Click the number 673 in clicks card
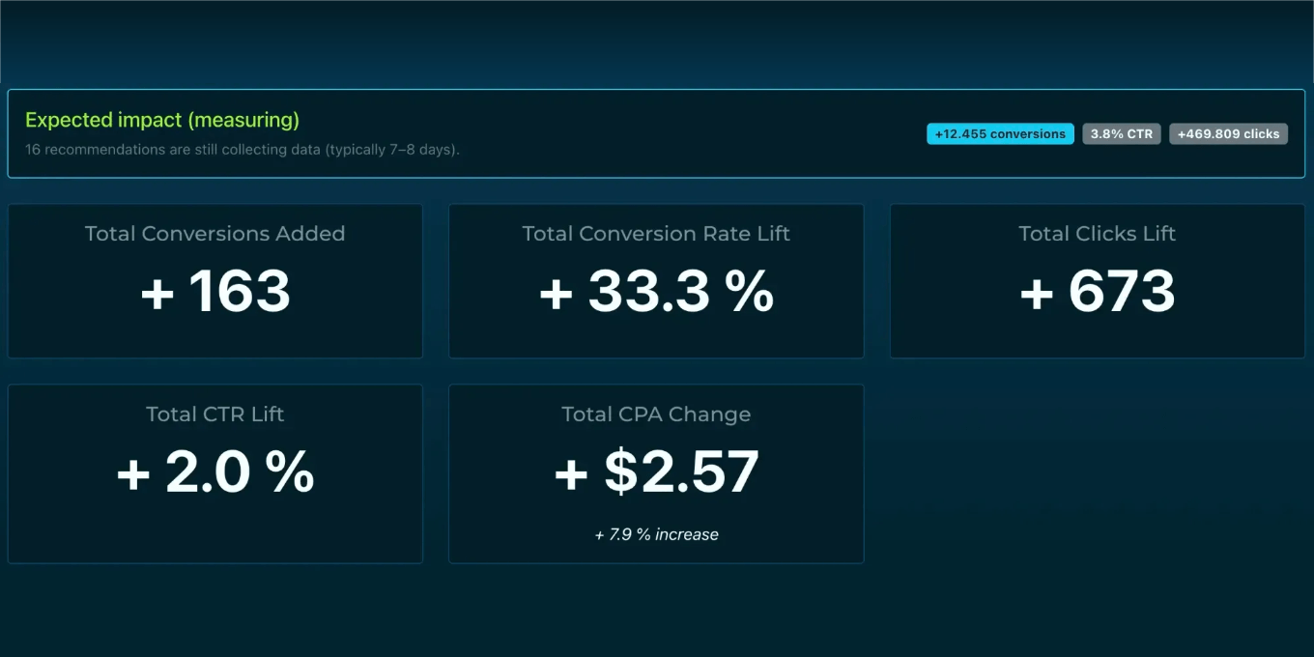The width and height of the screenshot is (1314, 657). coord(1122,291)
